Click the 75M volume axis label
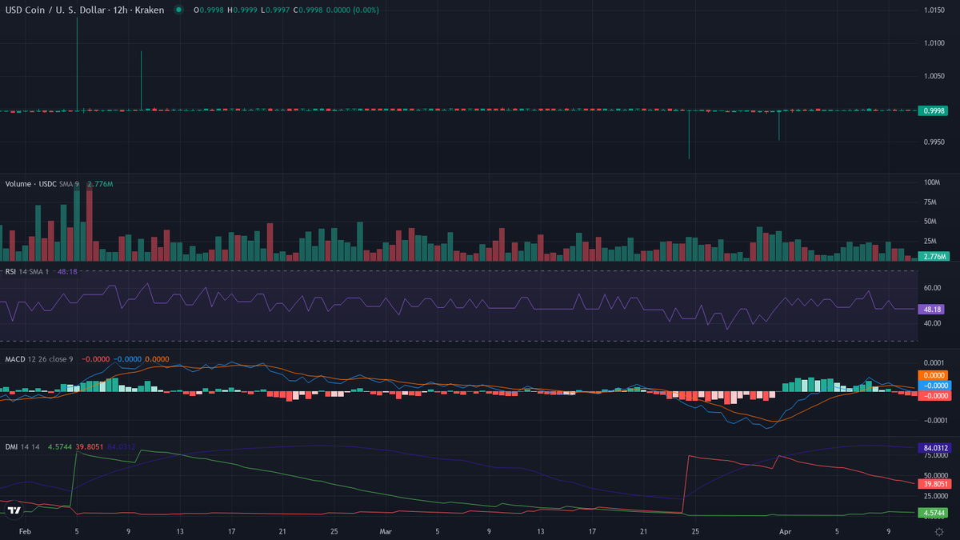 click(930, 202)
